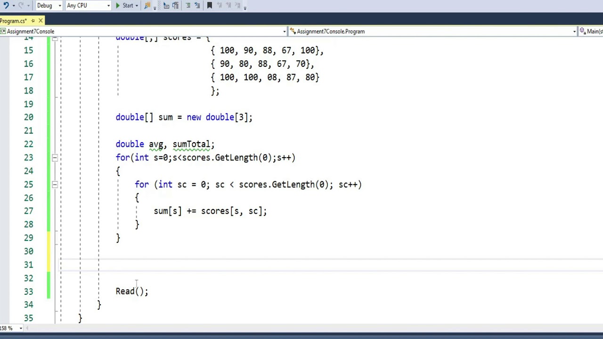Viewport: 603px width, 339px height.
Task: Click the Next bookmark icon
Action: [228, 6]
